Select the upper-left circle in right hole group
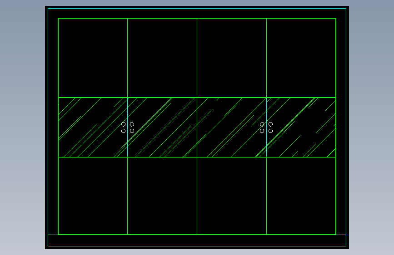This screenshot has width=394, height=255. pos(262,124)
